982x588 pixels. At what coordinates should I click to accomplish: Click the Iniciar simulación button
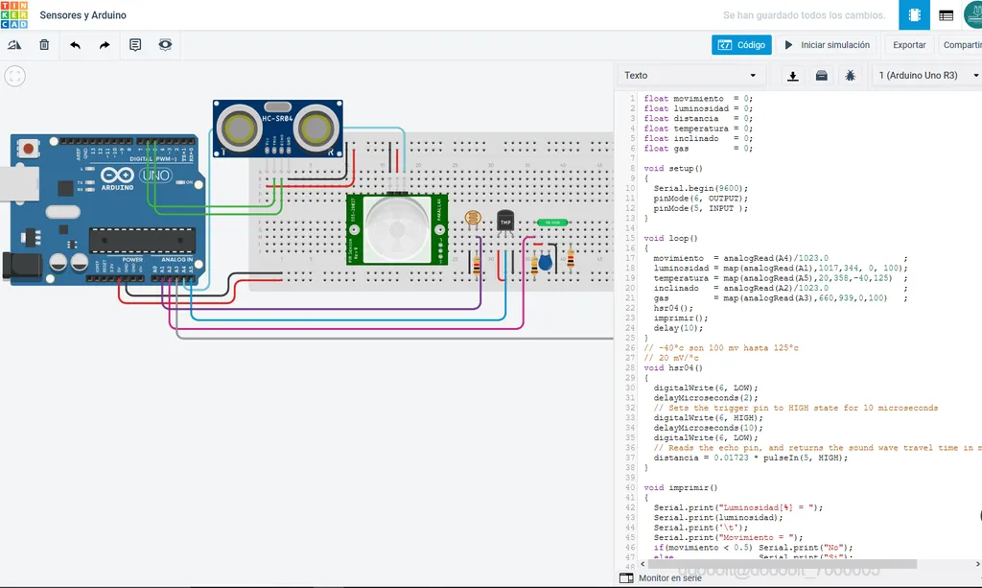827,45
